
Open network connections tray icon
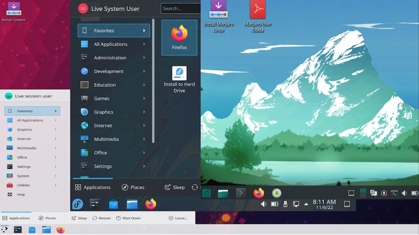(296, 204)
